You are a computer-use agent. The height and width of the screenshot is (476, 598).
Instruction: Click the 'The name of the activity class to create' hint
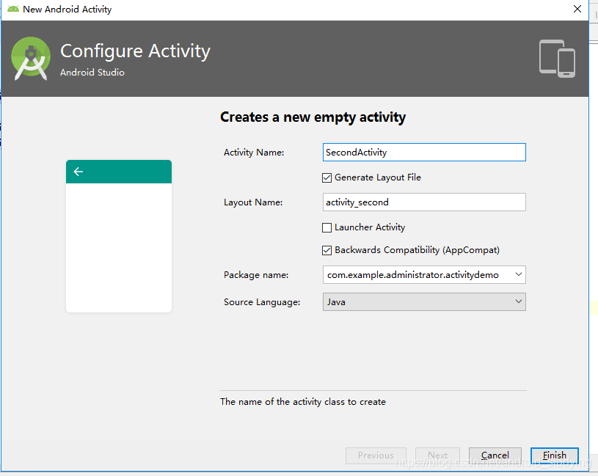click(303, 402)
